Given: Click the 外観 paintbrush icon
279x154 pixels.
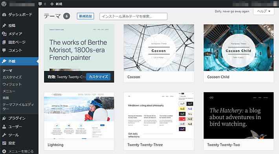Looking at the screenshot, I should coord(4,61).
